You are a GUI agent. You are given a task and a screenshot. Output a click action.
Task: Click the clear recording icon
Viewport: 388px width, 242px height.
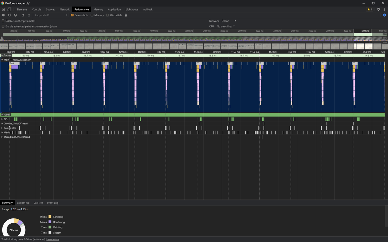pyautogui.click(x=15, y=15)
